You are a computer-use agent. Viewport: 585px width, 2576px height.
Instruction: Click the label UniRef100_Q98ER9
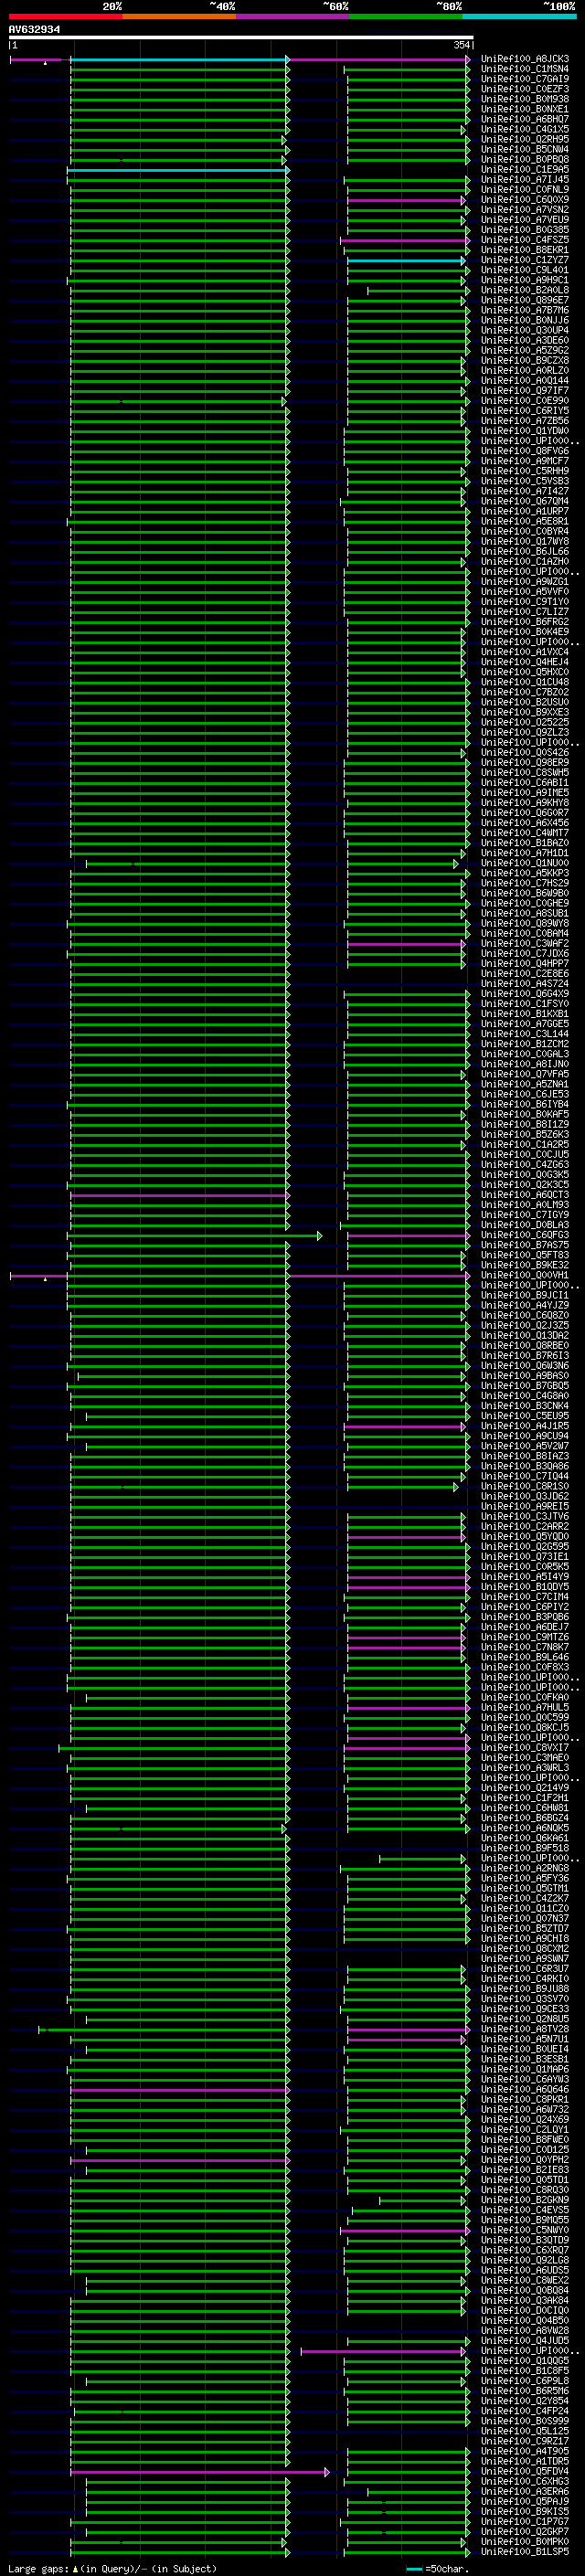tap(525, 762)
